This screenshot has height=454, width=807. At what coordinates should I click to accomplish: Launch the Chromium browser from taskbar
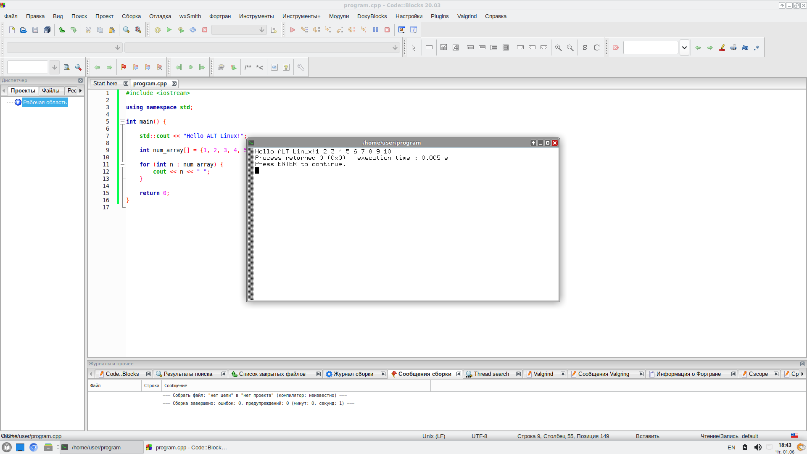pos(34,447)
